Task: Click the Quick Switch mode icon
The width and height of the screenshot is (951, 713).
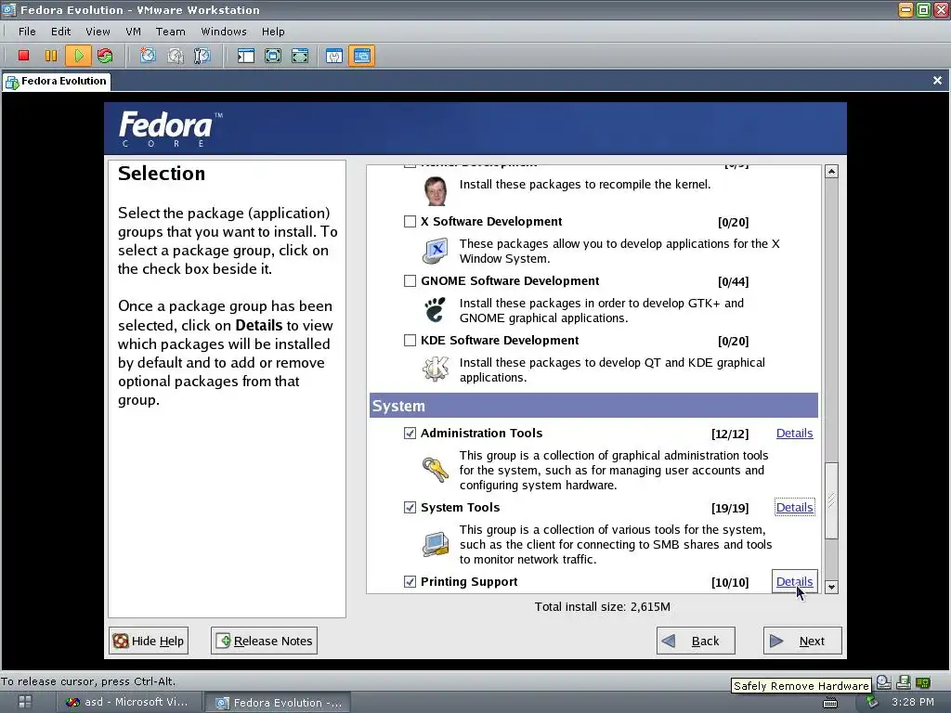Action: (300, 56)
